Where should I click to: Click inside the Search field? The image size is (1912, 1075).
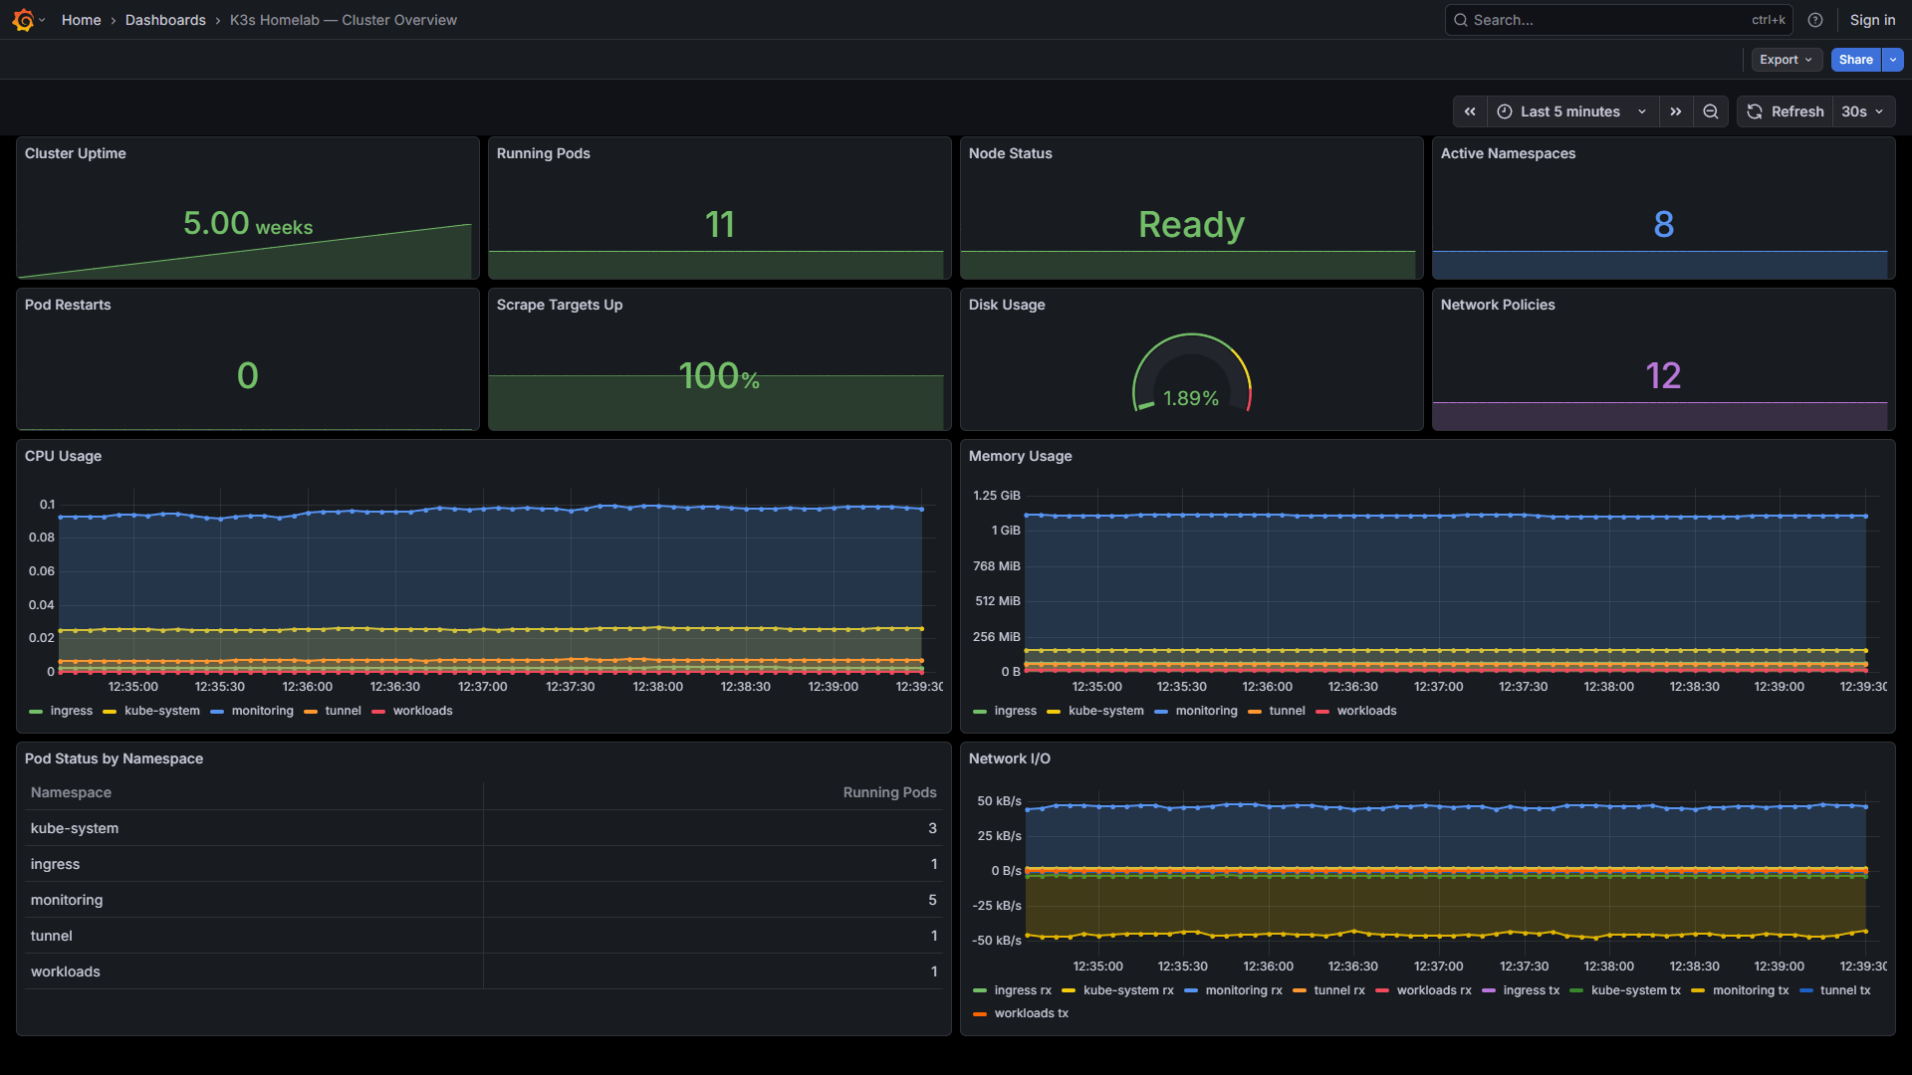[x=1593, y=19]
